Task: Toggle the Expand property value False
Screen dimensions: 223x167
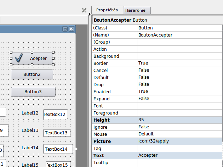Action: click(179, 99)
